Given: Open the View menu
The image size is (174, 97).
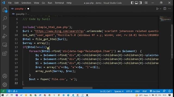Looking at the screenshot, I should [36, 3].
